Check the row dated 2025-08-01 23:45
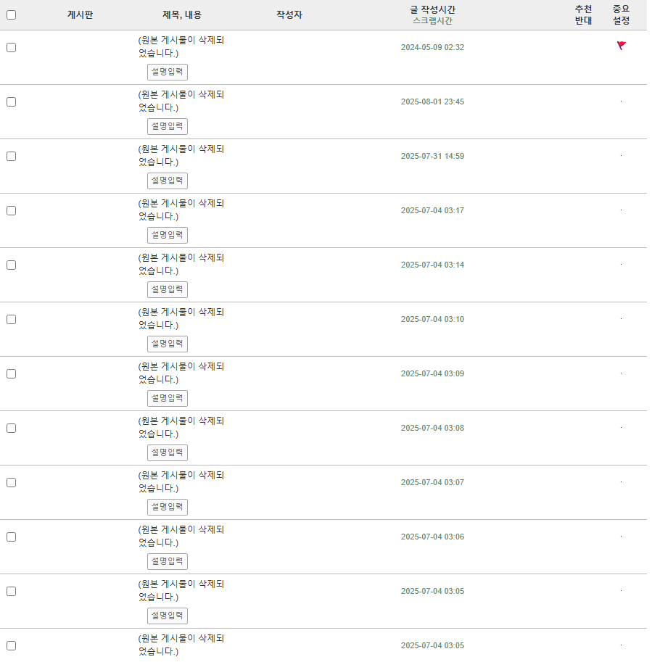 [x=12, y=102]
